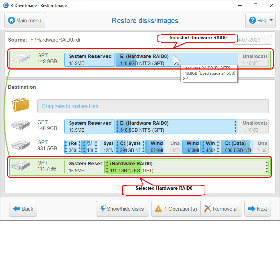Maximize the R-Drive Image window
Viewport: 280px width, 261px height.
pyautogui.click(x=256, y=5)
